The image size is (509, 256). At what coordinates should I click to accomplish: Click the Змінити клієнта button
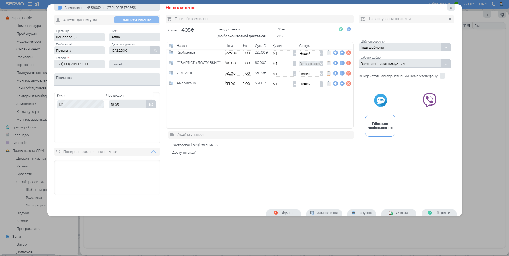pyautogui.click(x=137, y=20)
